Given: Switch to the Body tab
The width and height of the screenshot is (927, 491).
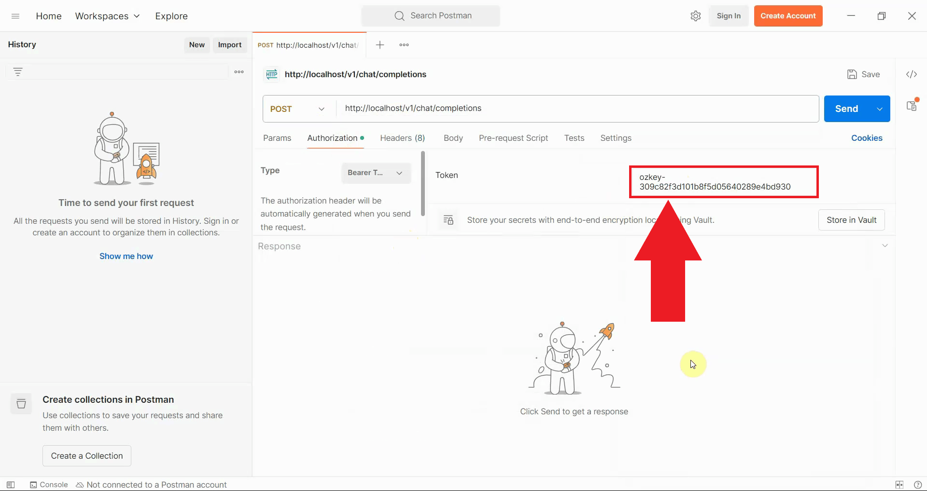Looking at the screenshot, I should tap(453, 138).
